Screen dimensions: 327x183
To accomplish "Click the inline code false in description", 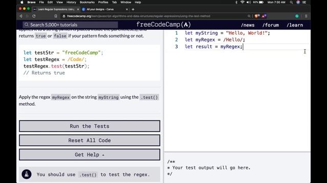I will coord(60,36).
